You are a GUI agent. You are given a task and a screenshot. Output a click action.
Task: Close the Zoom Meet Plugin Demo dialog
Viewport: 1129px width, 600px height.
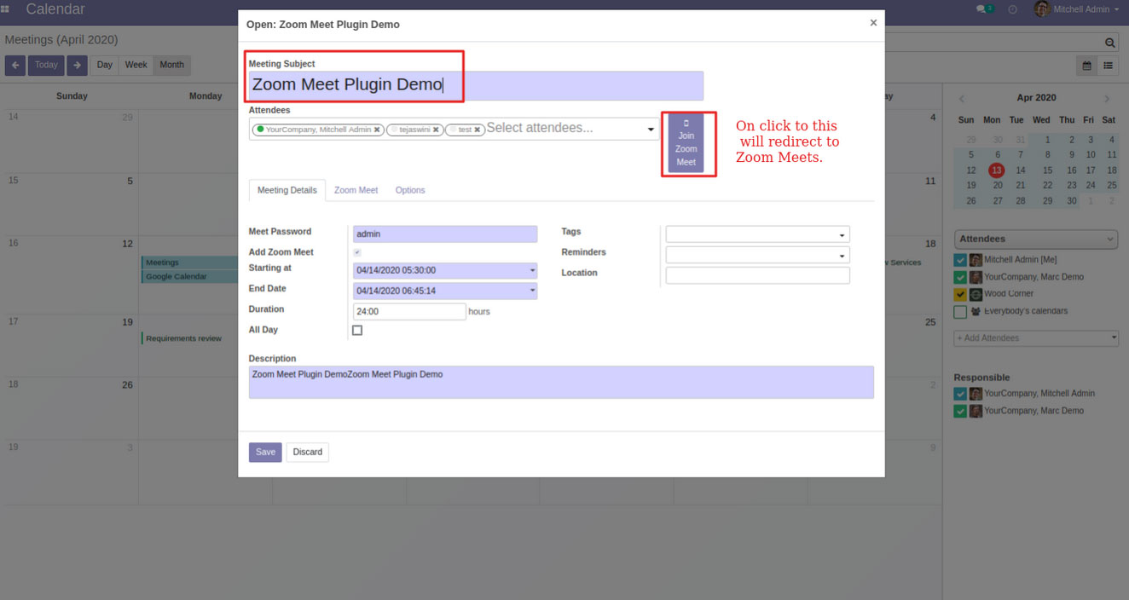[x=873, y=23]
